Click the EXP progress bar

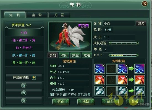(124, 55)
